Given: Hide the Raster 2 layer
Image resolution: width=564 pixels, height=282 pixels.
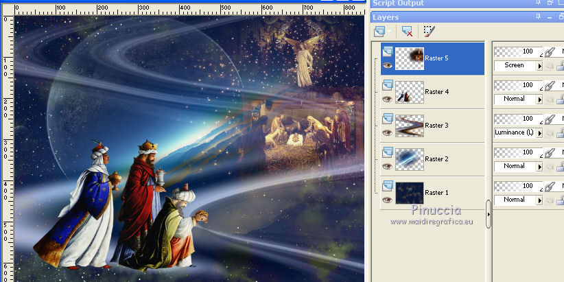Looking at the screenshot, I should tap(388, 166).
